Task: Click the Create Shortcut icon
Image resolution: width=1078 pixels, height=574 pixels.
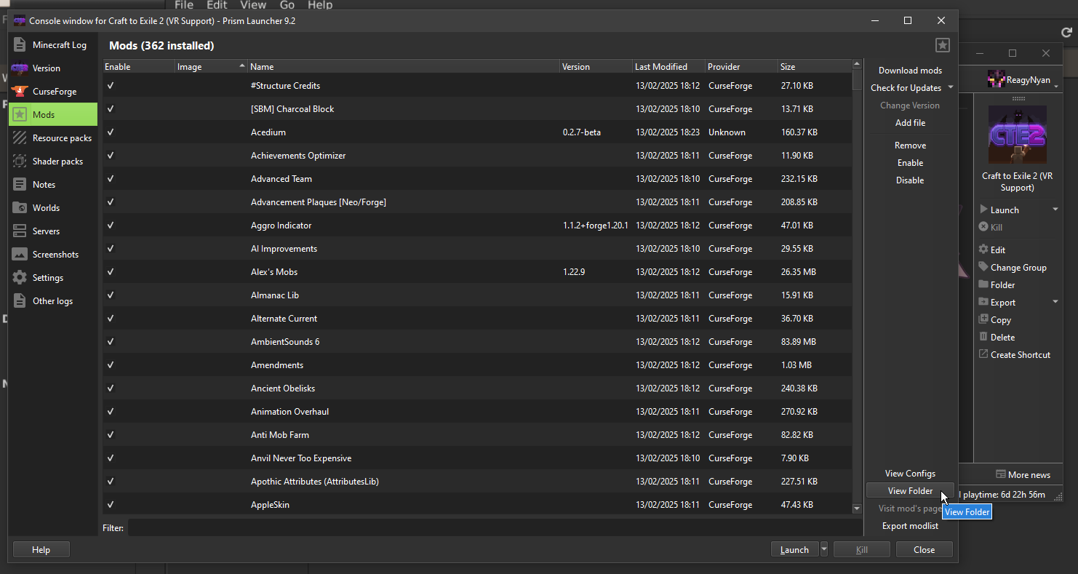Action: point(983,354)
